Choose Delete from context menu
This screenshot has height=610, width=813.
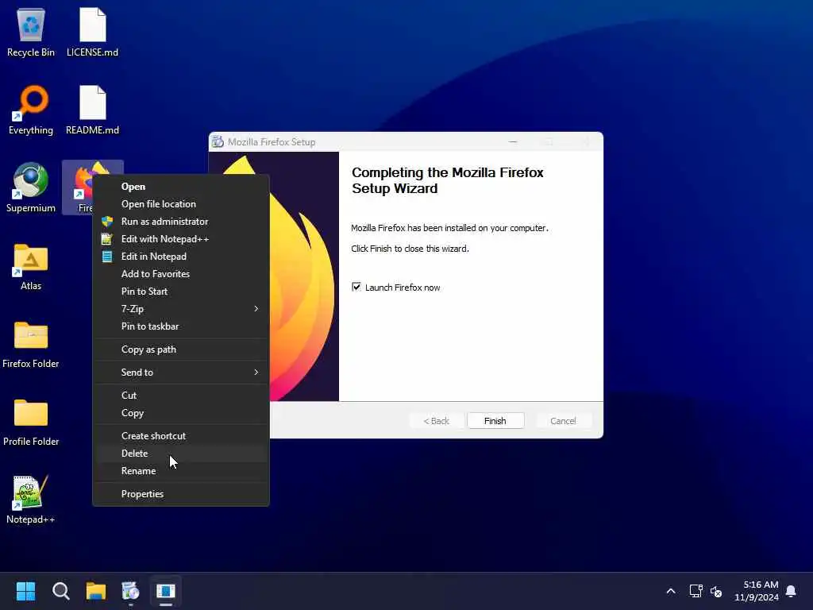click(180, 454)
